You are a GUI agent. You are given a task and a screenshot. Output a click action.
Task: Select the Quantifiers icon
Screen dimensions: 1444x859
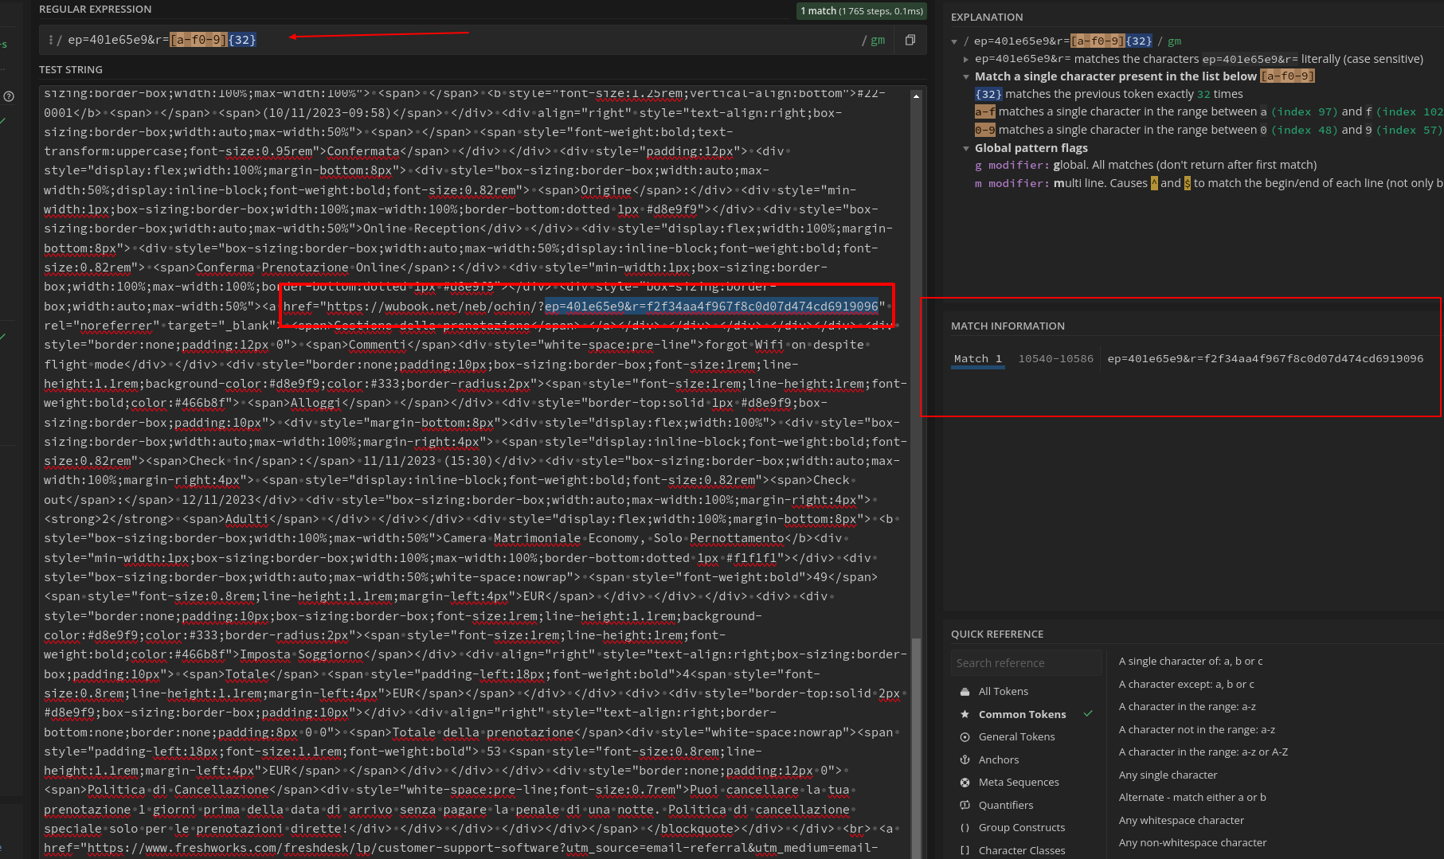(965, 805)
